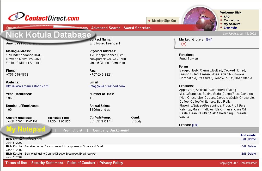Edit the 'Received order for my product' note
Viewport: 262px width, 171px height.
243,147
